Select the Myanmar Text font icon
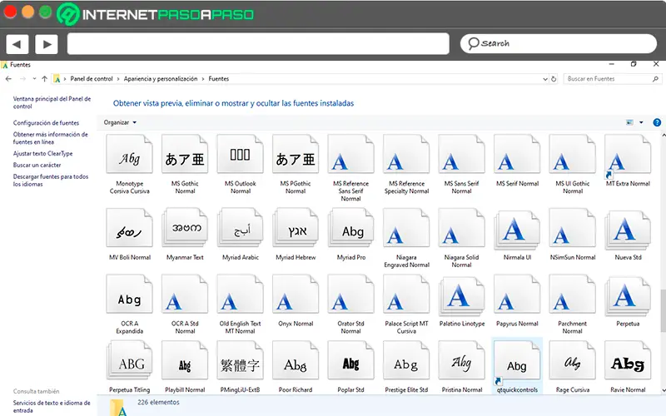Image resolution: width=666 pixels, height=416 pixels. pyautogui.click(x=185, y=227)
